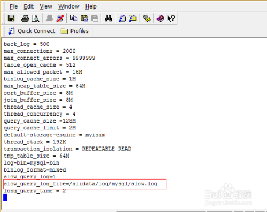Click the Paste clipboard icon
This screenshot has width=267, height=212.
[x=84, y=18]
